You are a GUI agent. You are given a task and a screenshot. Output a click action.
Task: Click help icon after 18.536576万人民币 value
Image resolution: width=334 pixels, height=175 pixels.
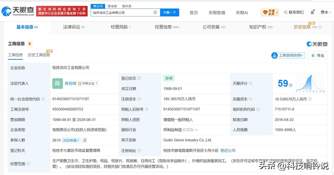[x=310, y=99]
